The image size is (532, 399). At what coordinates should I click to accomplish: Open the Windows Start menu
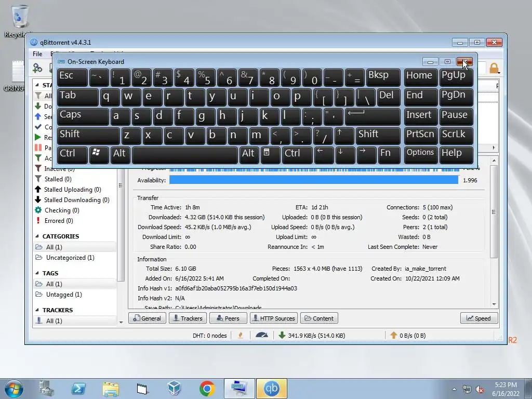(14, 389)
